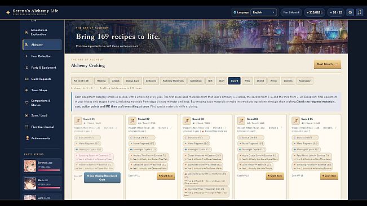Click Craft Item for Sword 02
This screenshot has width=367, height=206.
[166, 176]
